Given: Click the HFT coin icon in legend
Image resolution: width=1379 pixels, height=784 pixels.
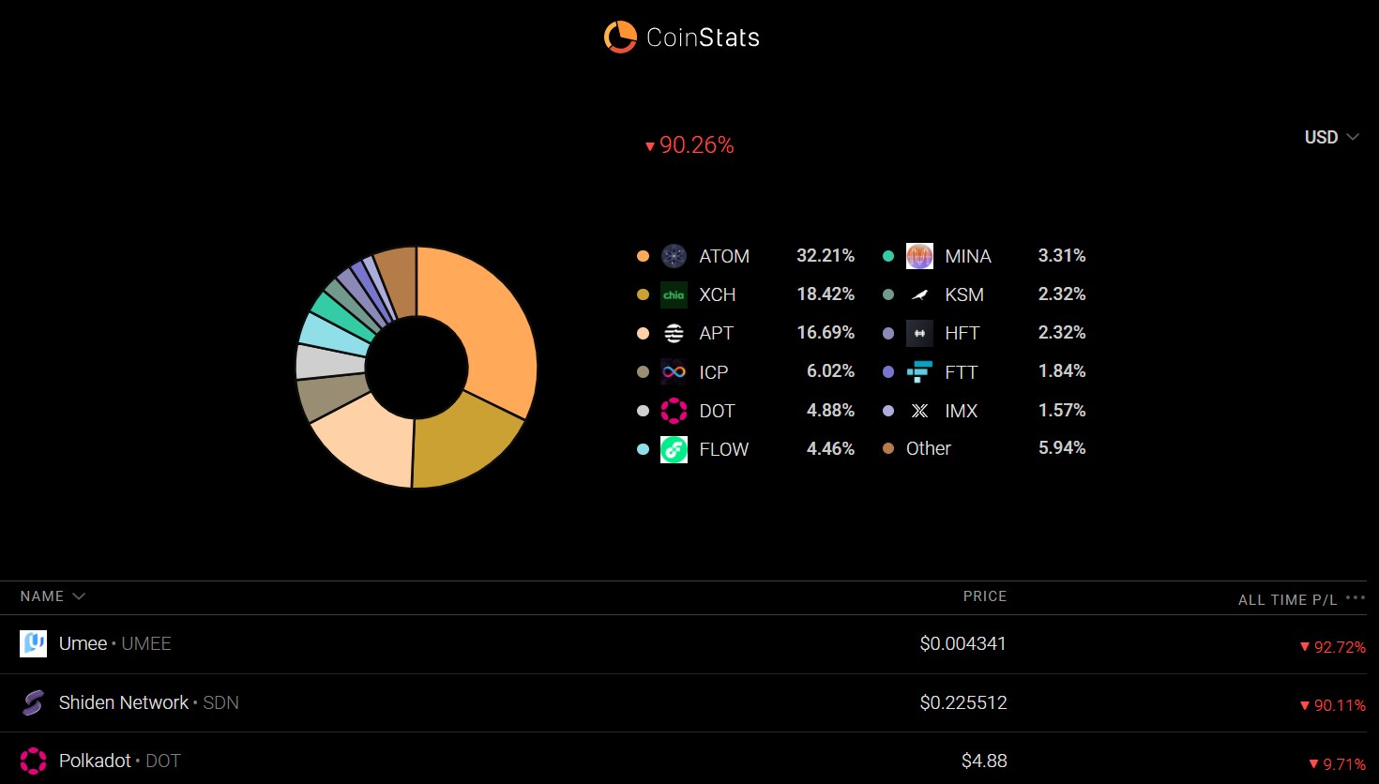Looking at the screenshot, I should [x=919, y=333].
